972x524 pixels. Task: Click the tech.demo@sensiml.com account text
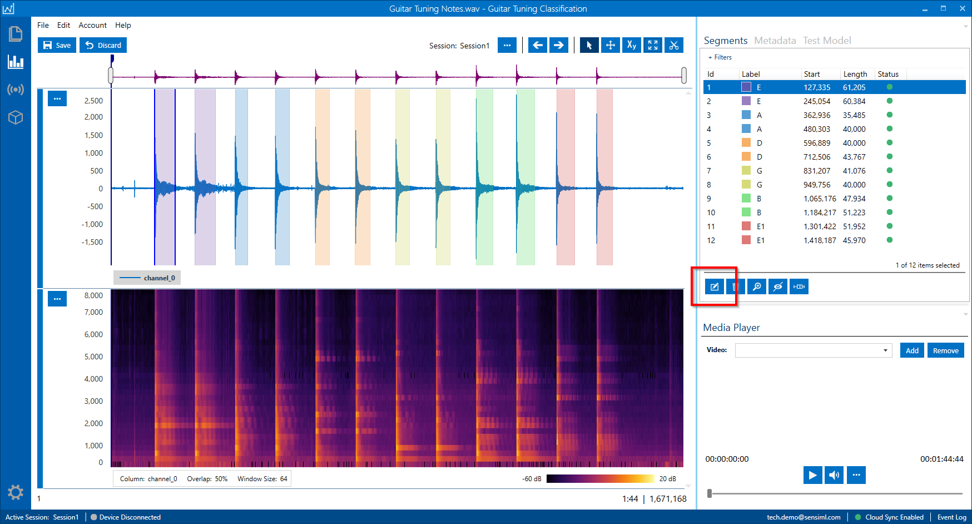pyautogui.click(x=804, y=517)
